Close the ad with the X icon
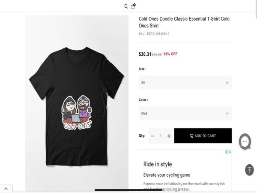257x193 pixels. click(230, 152)
